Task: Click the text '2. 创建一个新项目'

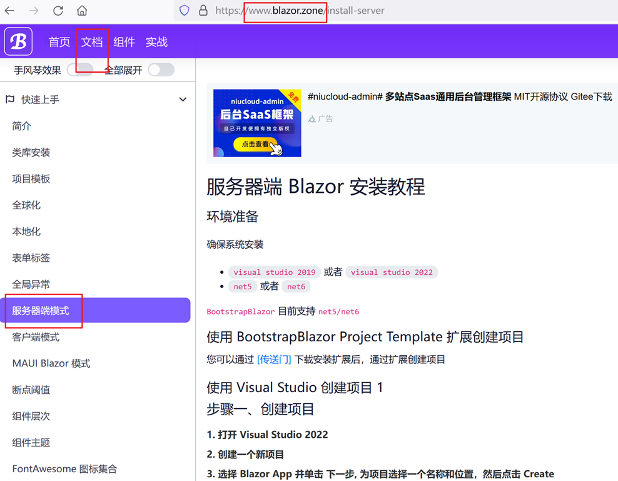Action: (x=245, y=455)
